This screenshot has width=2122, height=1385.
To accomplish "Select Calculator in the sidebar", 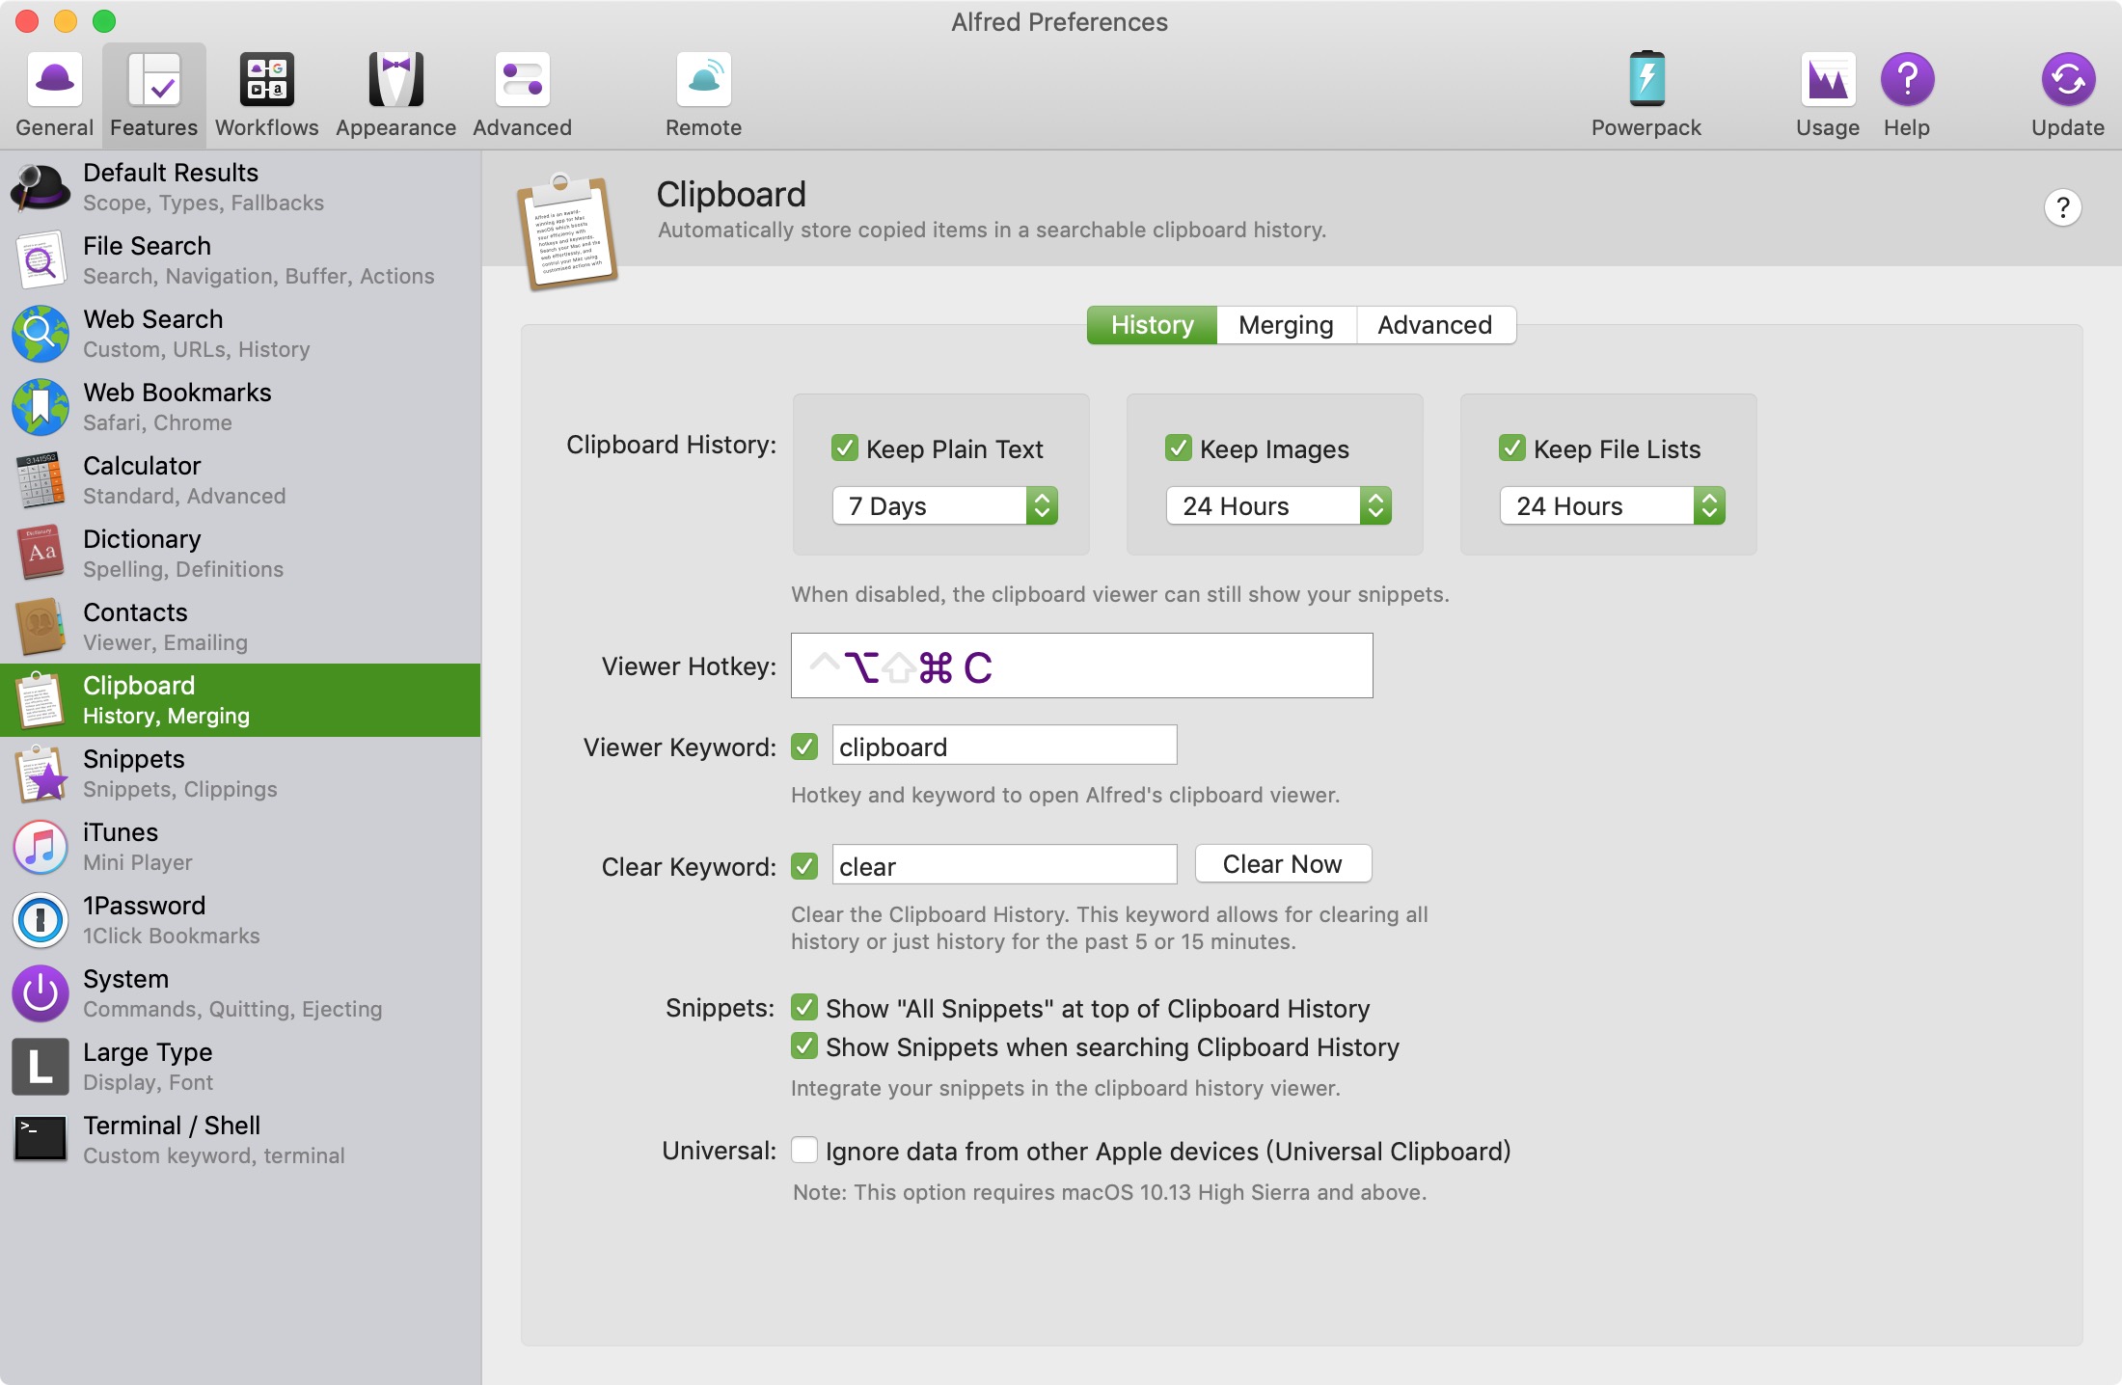I will click(240, 480).
